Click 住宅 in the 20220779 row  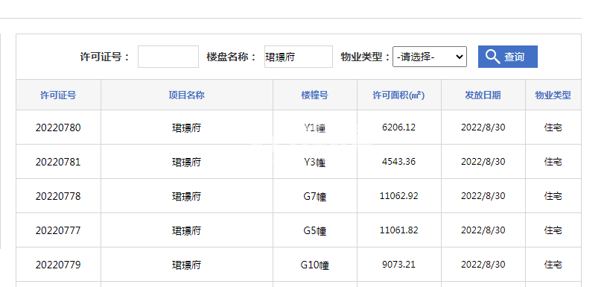pos(553,265)
